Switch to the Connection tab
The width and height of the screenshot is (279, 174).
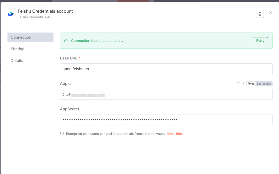point(30,37)
